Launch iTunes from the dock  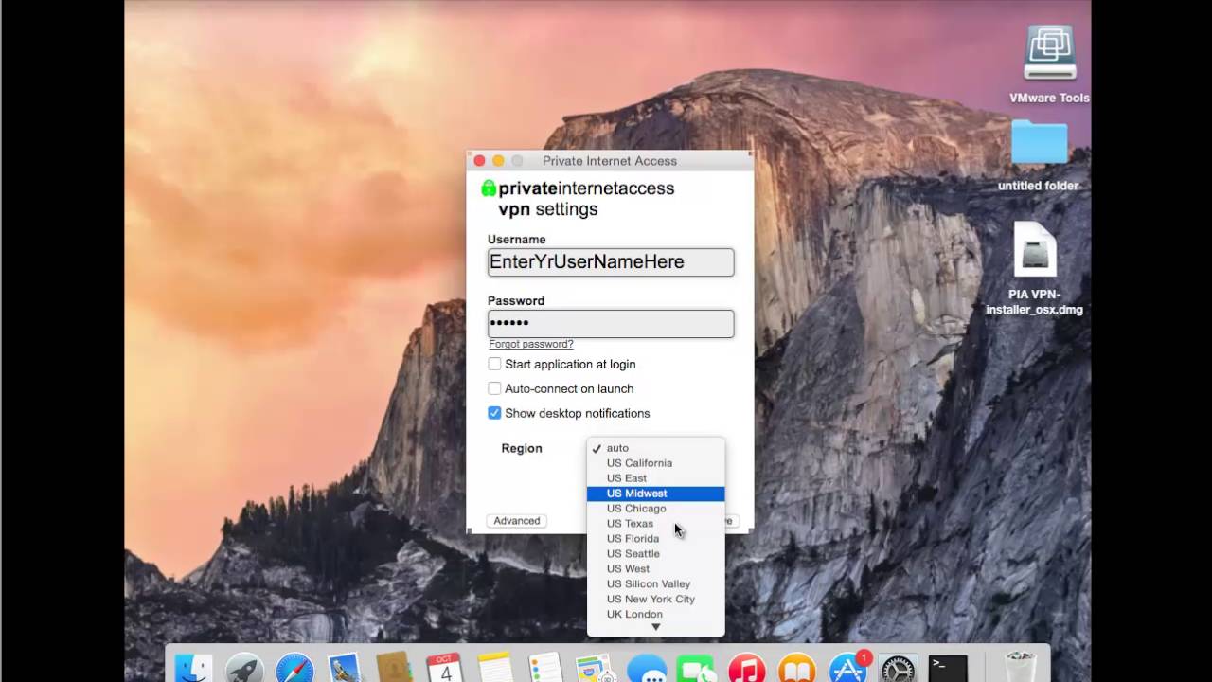747,668
